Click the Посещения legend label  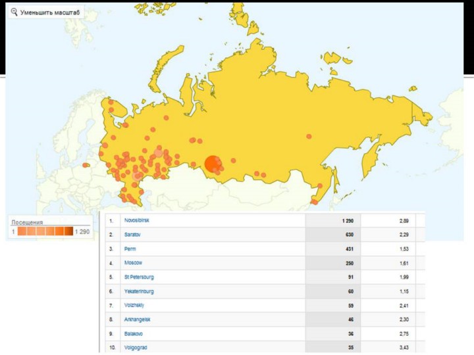[x=27, y=222]
